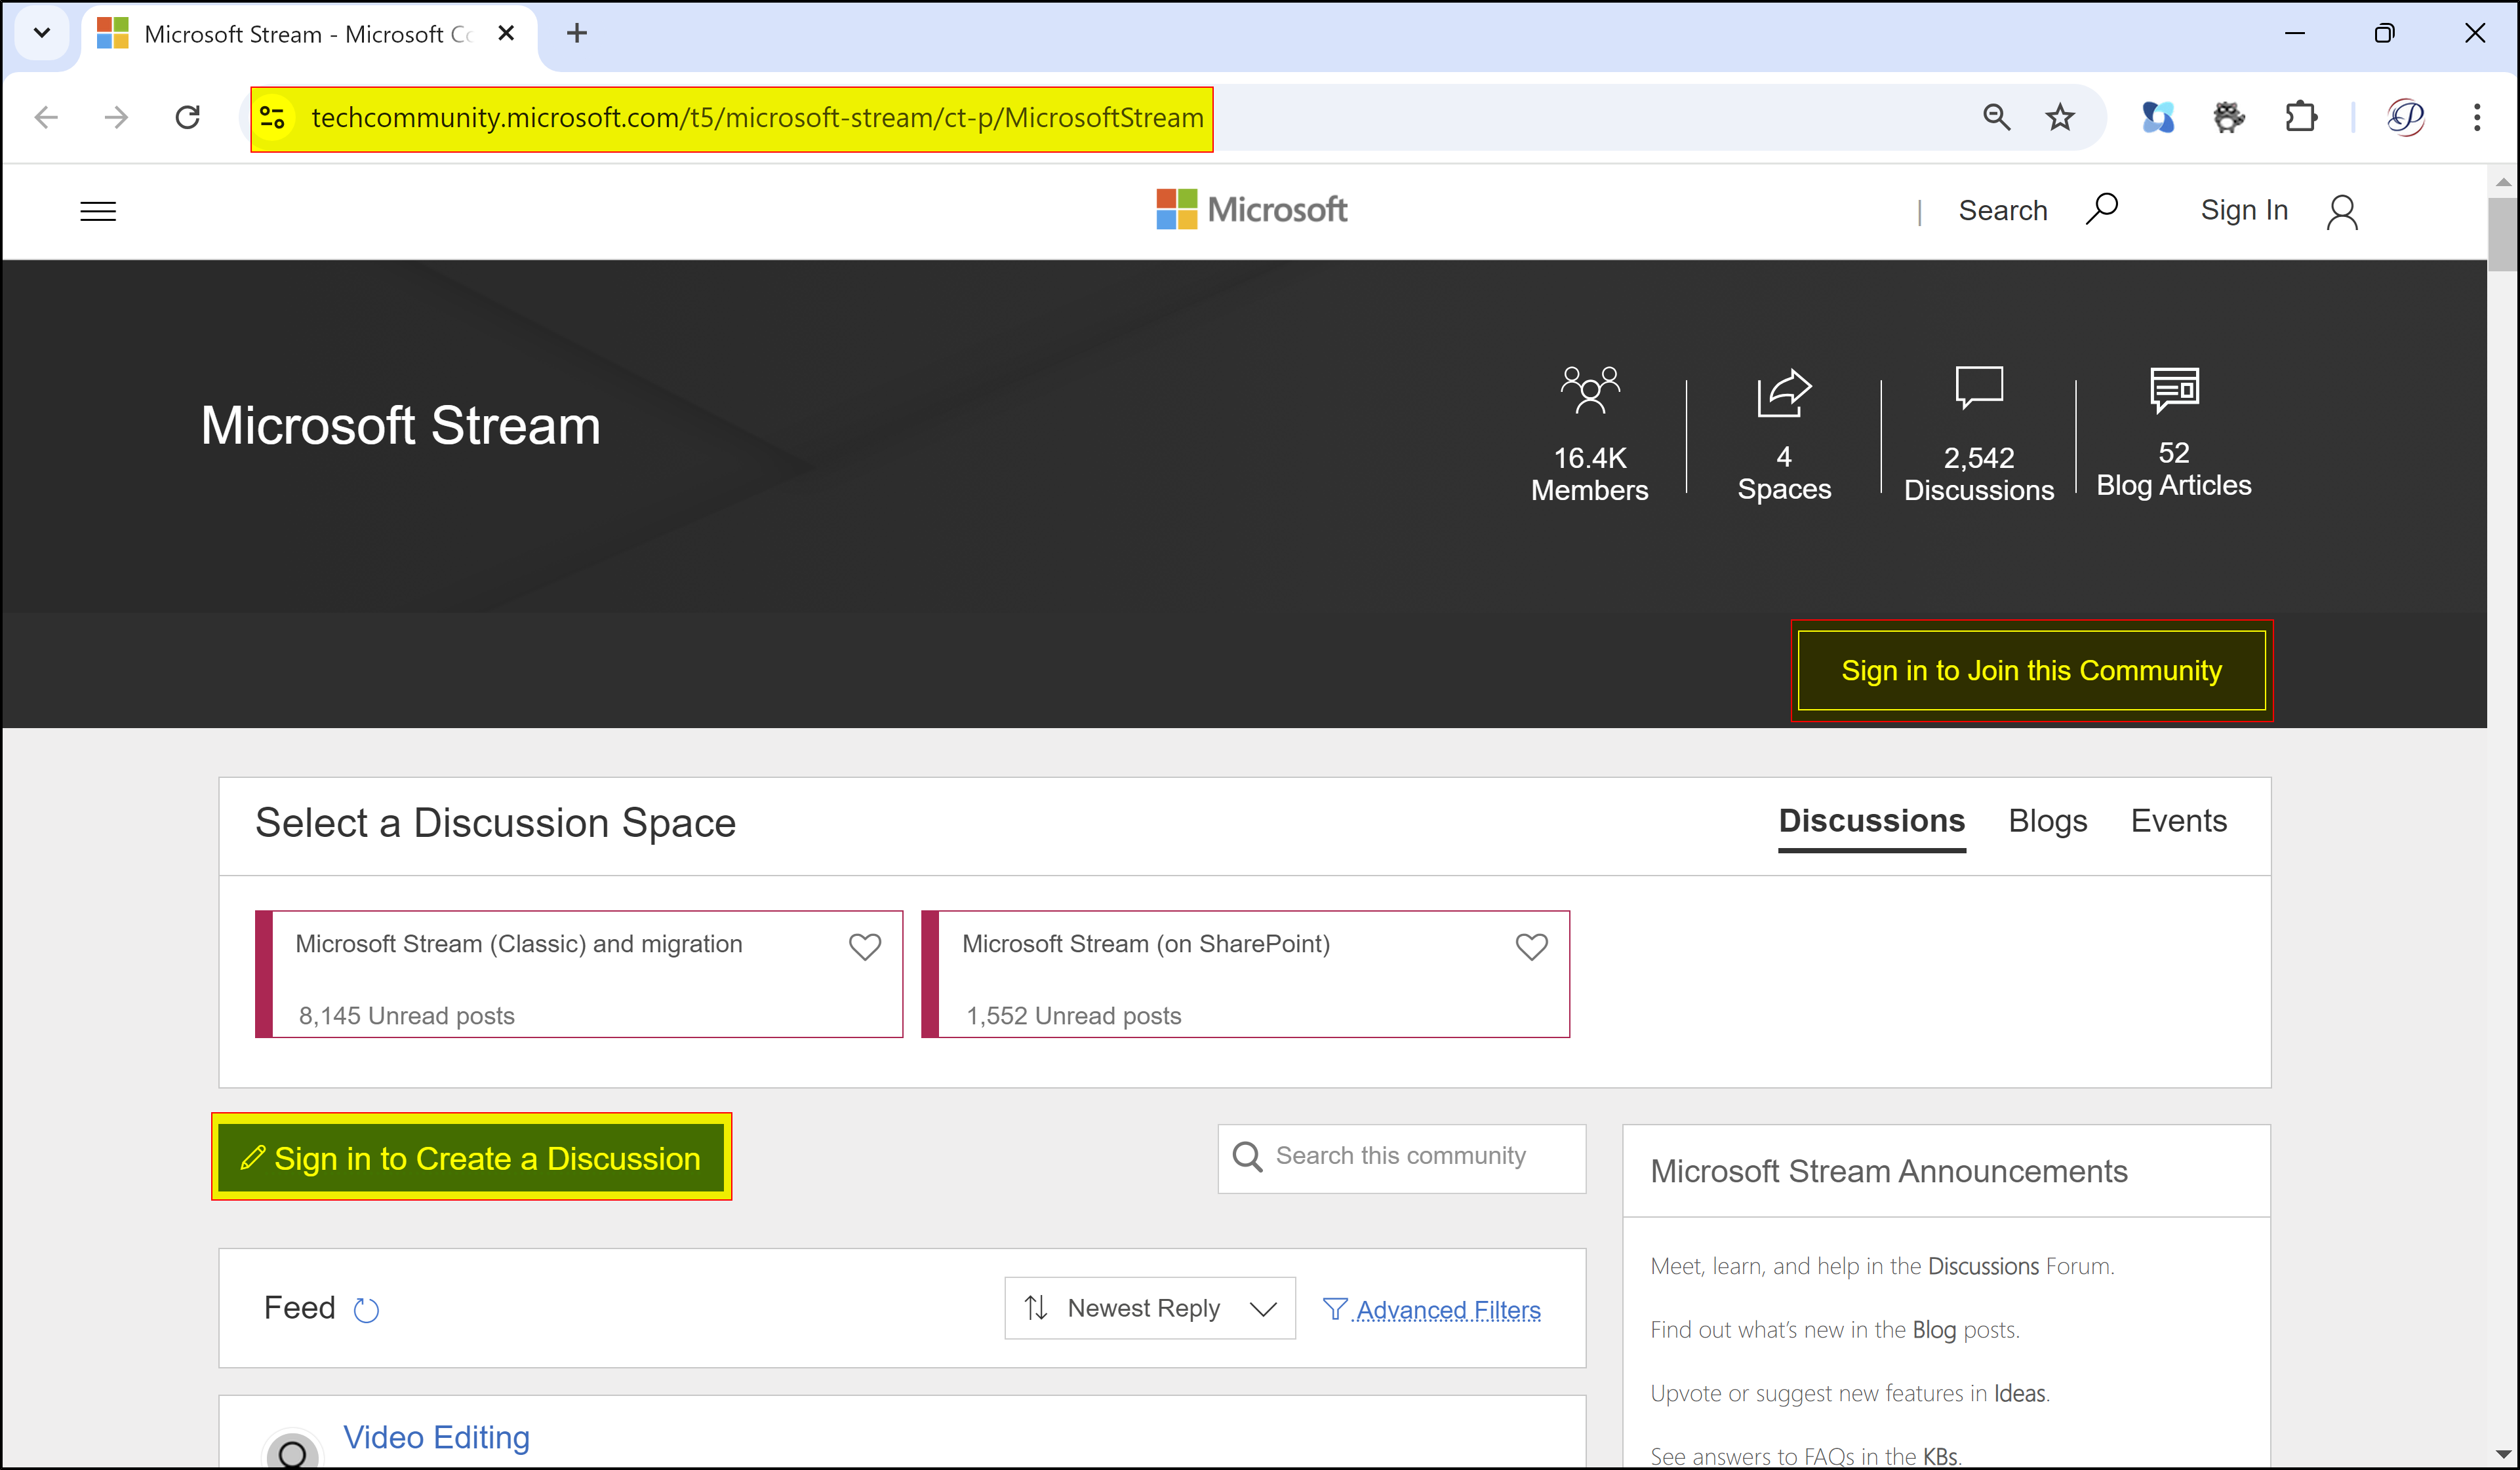Reload the page using browser refresh
Viewport: 2520px width, 1470px height.
(188, 118)
